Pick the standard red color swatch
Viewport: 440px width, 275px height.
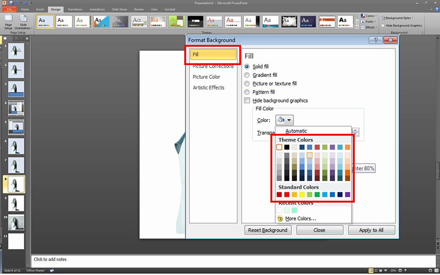(x=287, y=195)
